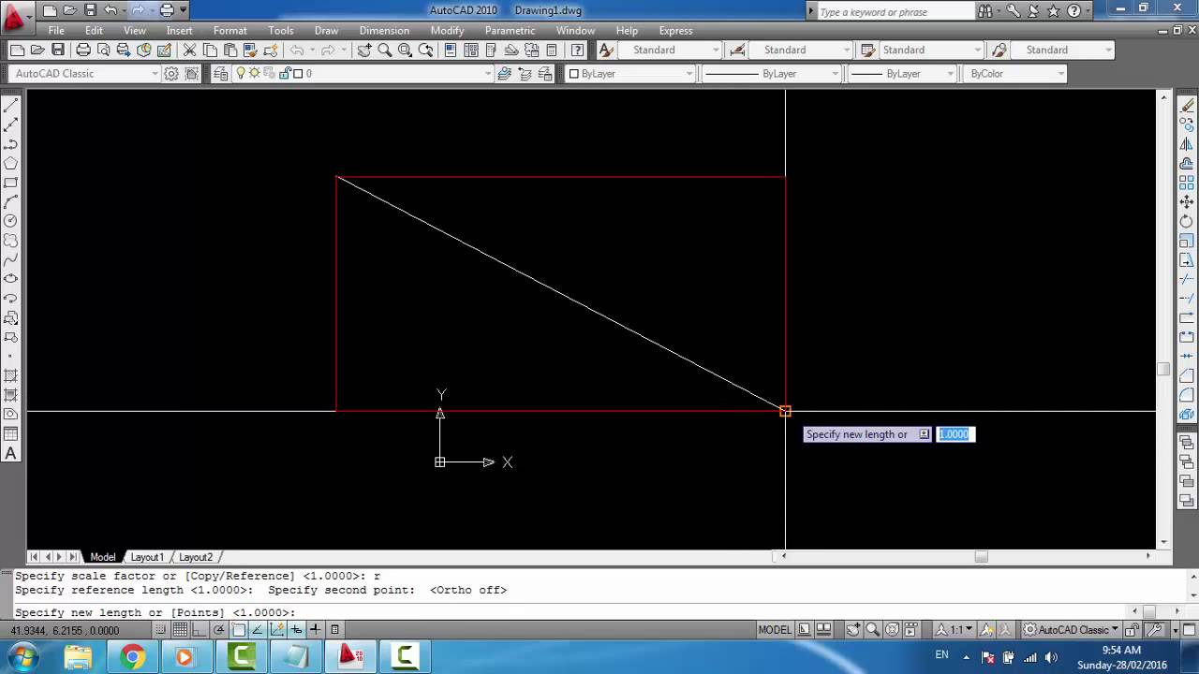Screen dimensions: 1199x674
Task: Open Google Chrome from taskbar
Action: click(132, 657)
